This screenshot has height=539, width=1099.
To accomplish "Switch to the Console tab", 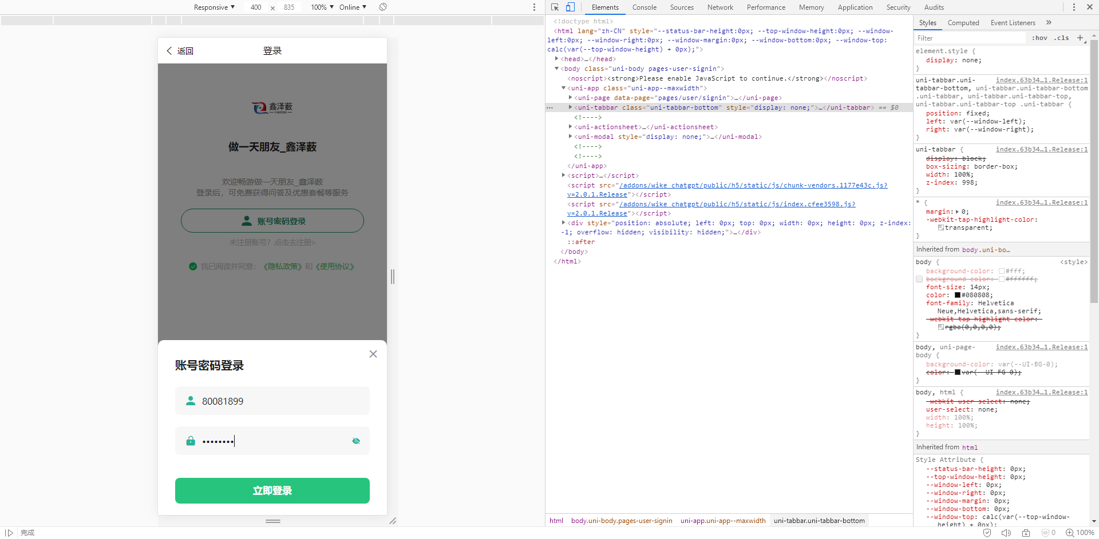I will 645,7.
